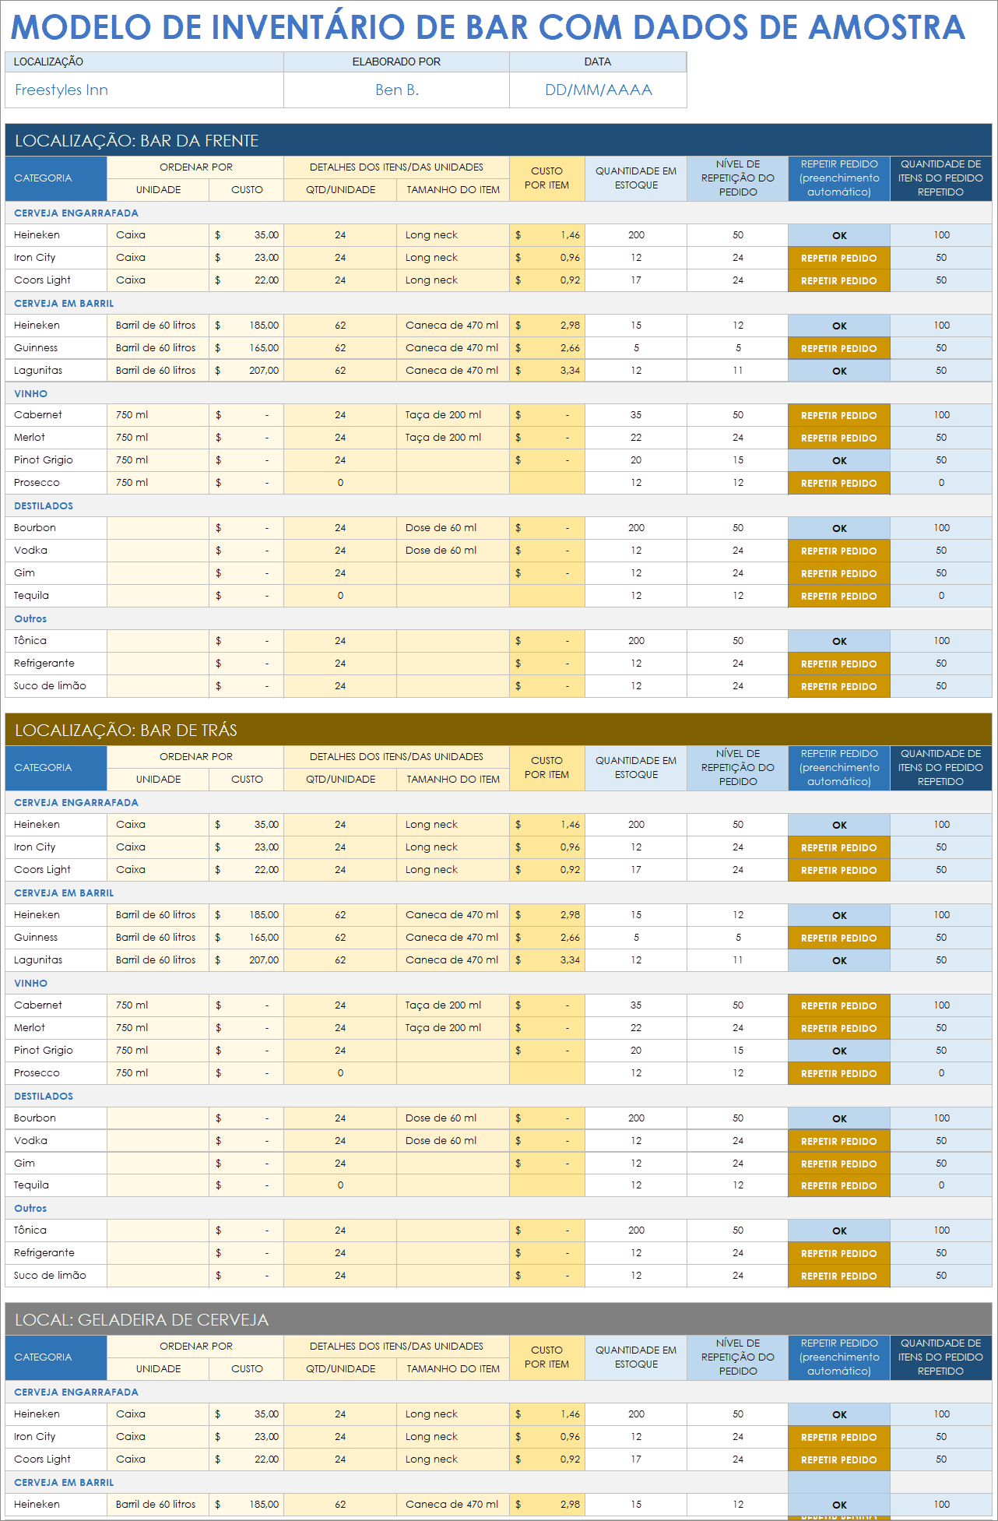Click Cabernet name in Bar de Trás
The width and height of the screenshot is (998, 1521).
pos(38,1005)
